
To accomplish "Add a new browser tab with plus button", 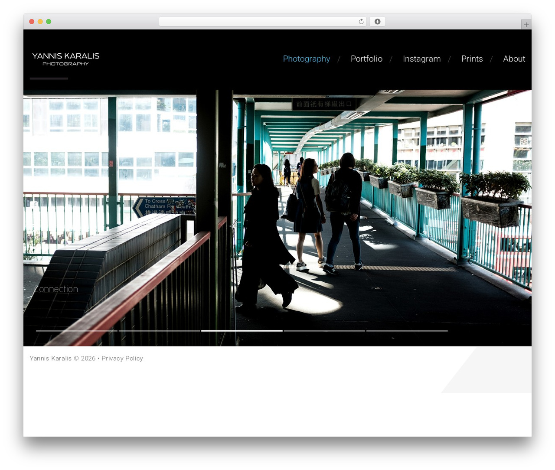I will pos(526,25).
